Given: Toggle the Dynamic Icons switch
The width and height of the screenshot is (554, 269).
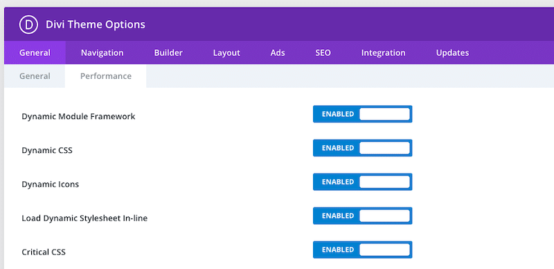Looking at the screenshot, I should pos(362,182).
